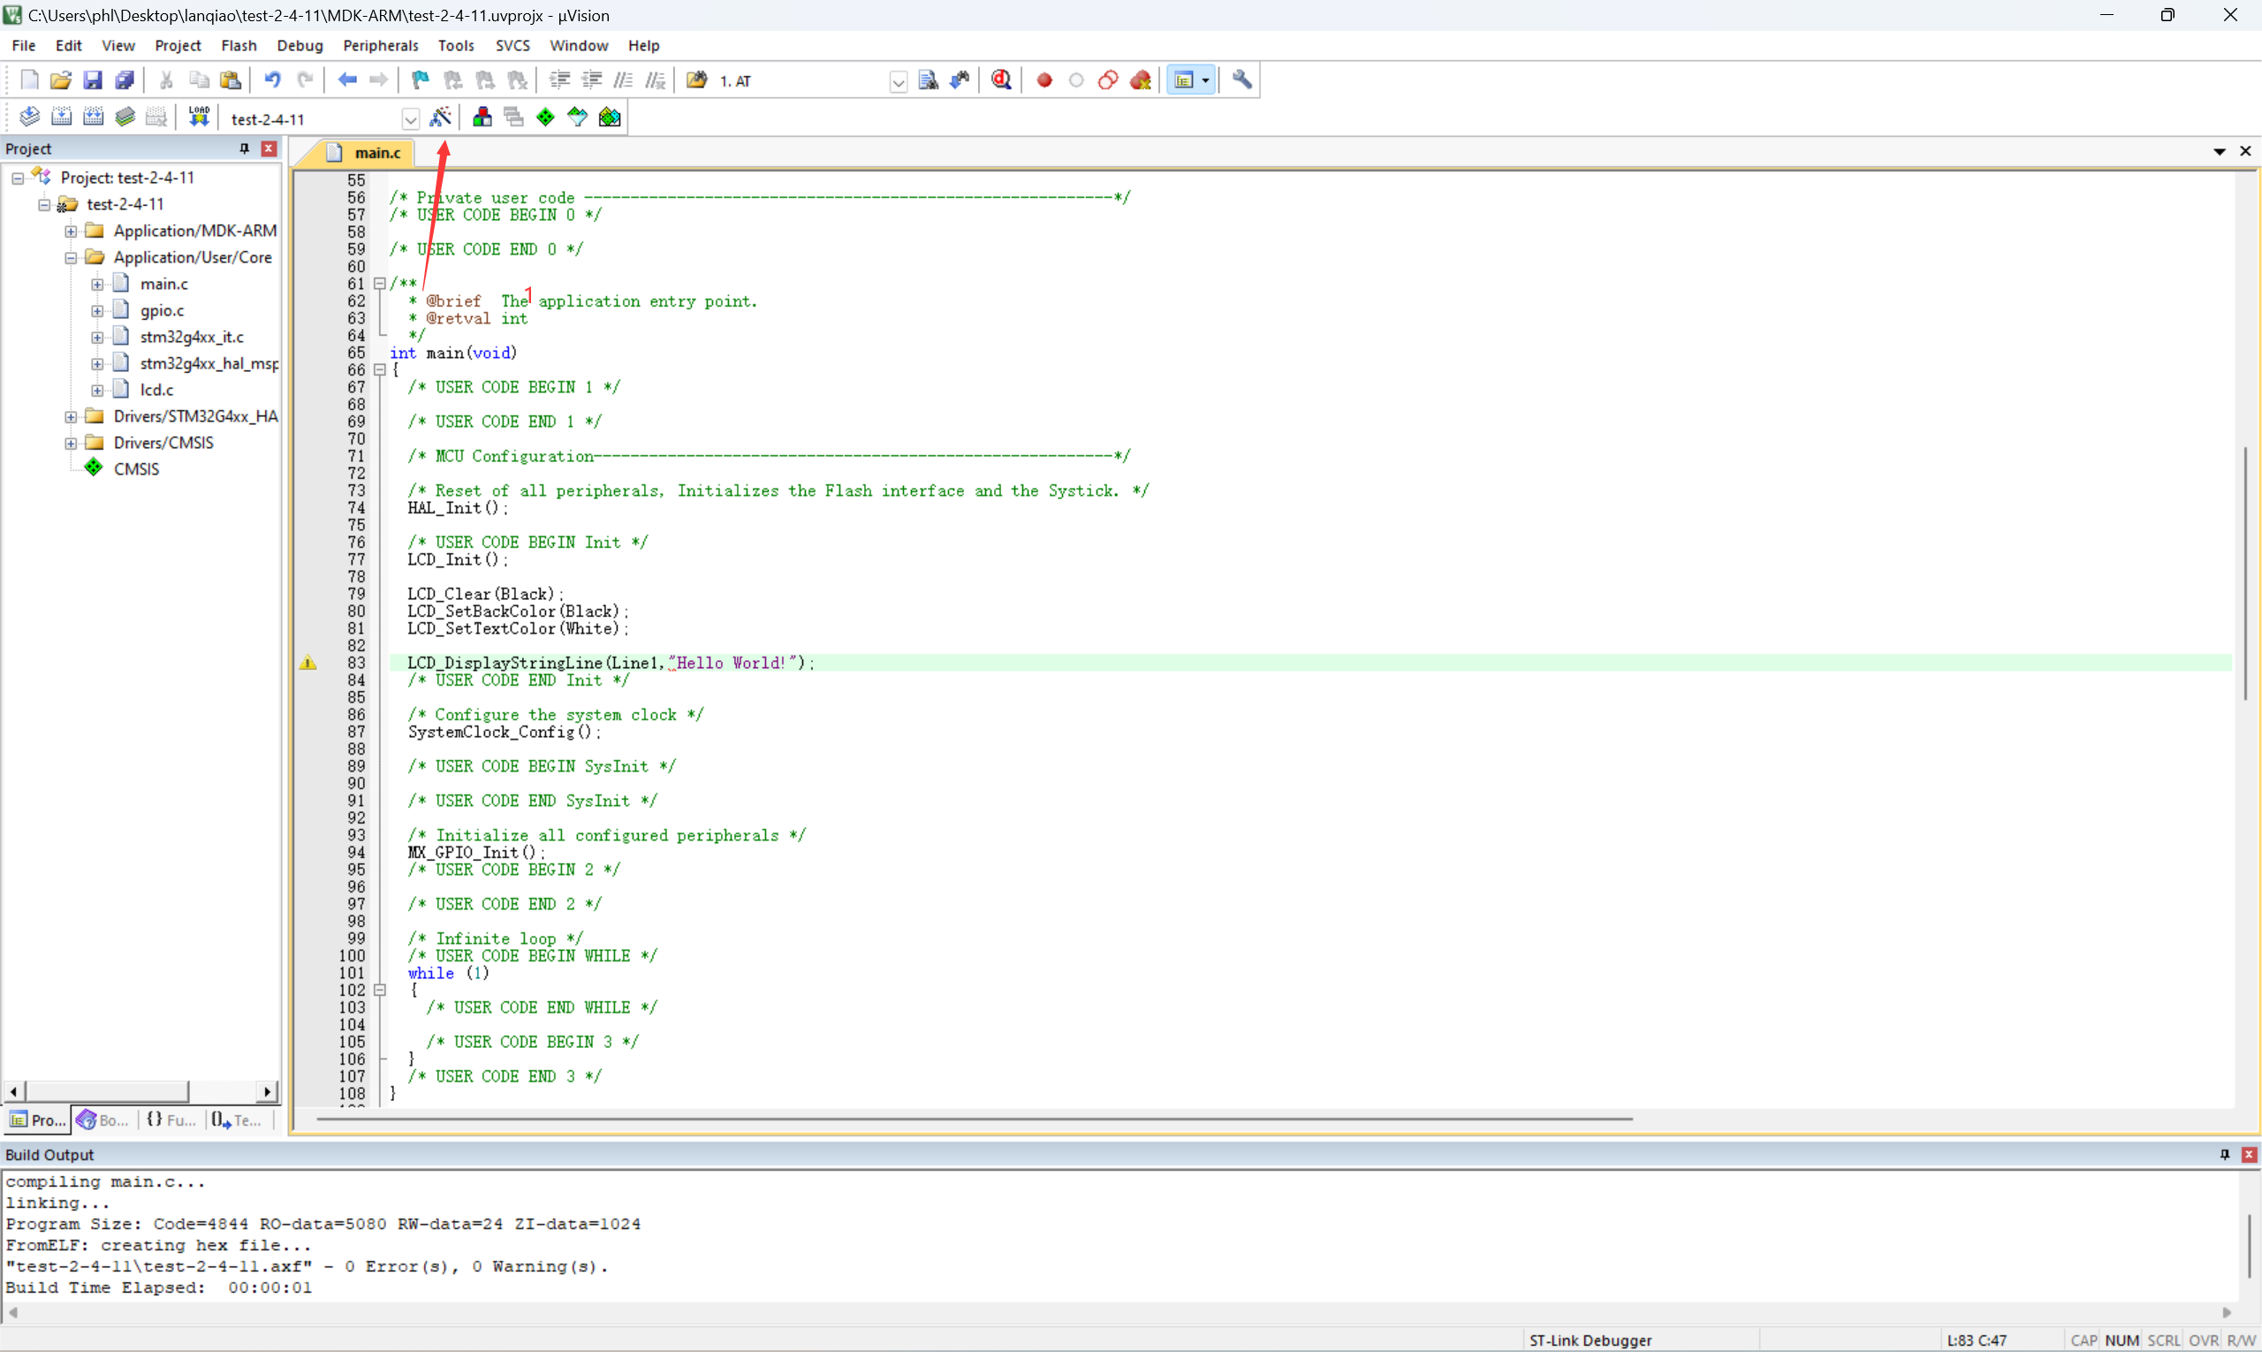This screenshot has height=1352, width=2262.
Task: Enable the warning indicator on line 83
Action: coord(307,662)
